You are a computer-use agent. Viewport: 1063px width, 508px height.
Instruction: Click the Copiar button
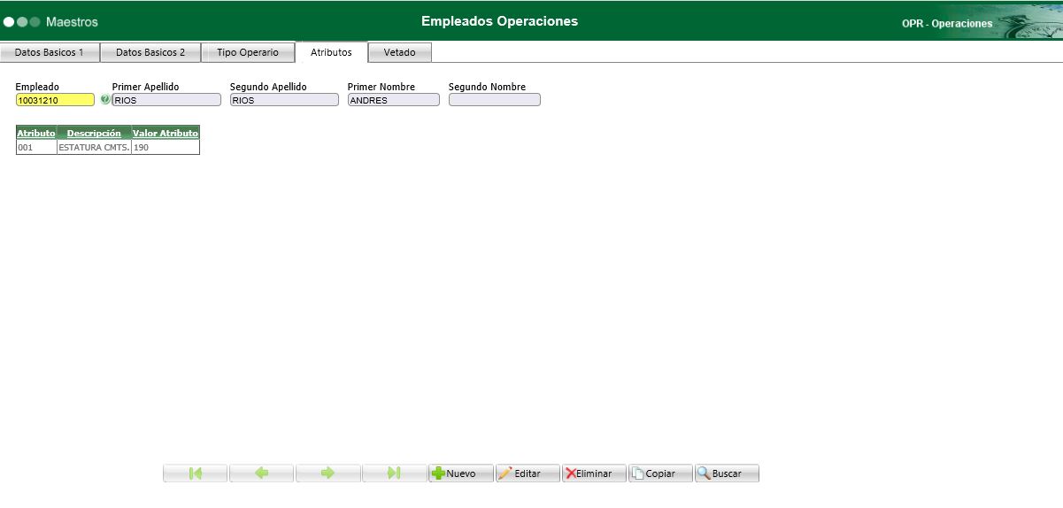pyautogui.click(x=660, y=473)
